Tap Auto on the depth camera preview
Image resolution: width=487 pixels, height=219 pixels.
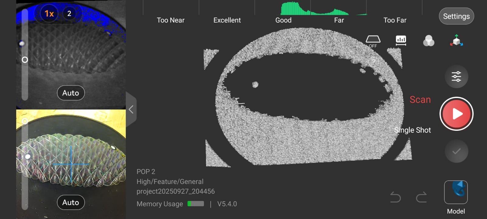tap(71, 93)
